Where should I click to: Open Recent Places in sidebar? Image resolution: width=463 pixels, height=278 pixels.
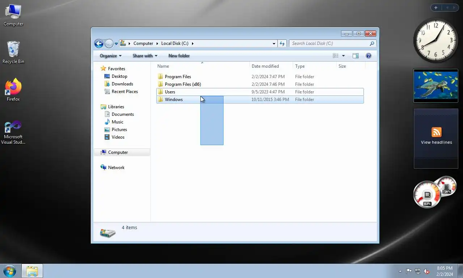click(125, 92)
